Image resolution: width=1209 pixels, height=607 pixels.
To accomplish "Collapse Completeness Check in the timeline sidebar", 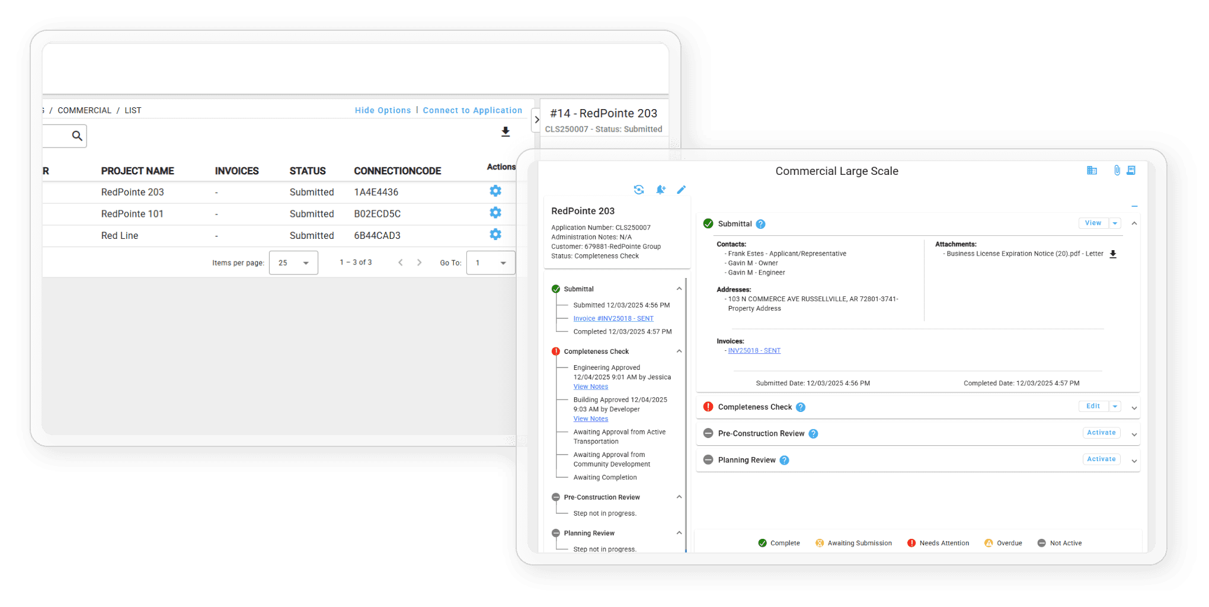I will point(679,352).
